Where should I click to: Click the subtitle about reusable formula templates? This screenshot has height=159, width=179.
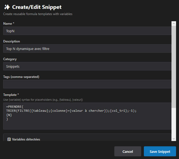(38, 14)
